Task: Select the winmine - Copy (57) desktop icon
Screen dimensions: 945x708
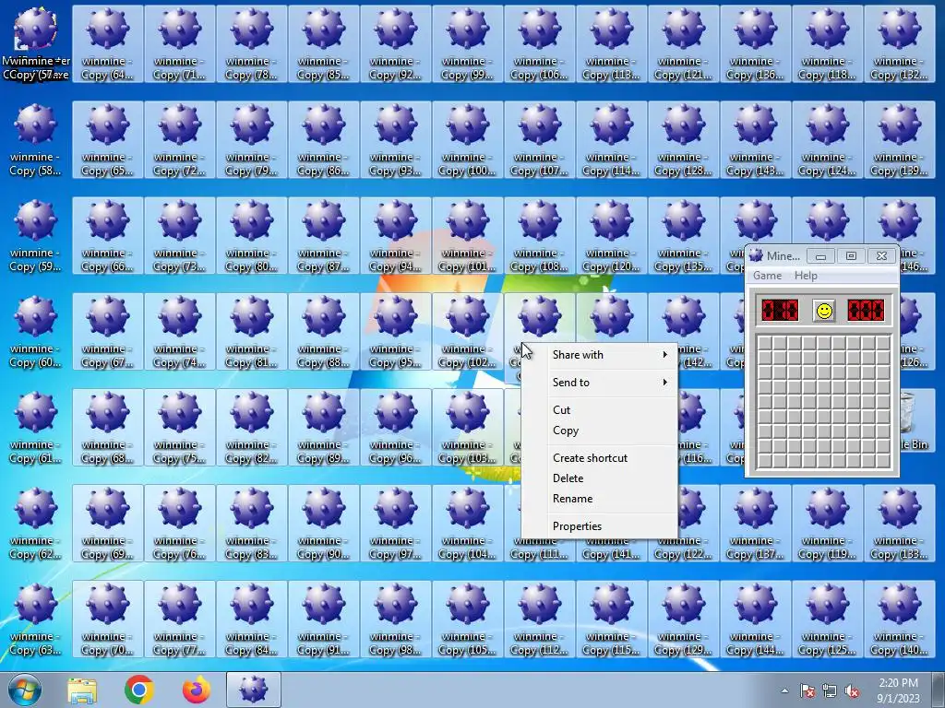Action: 36,44
